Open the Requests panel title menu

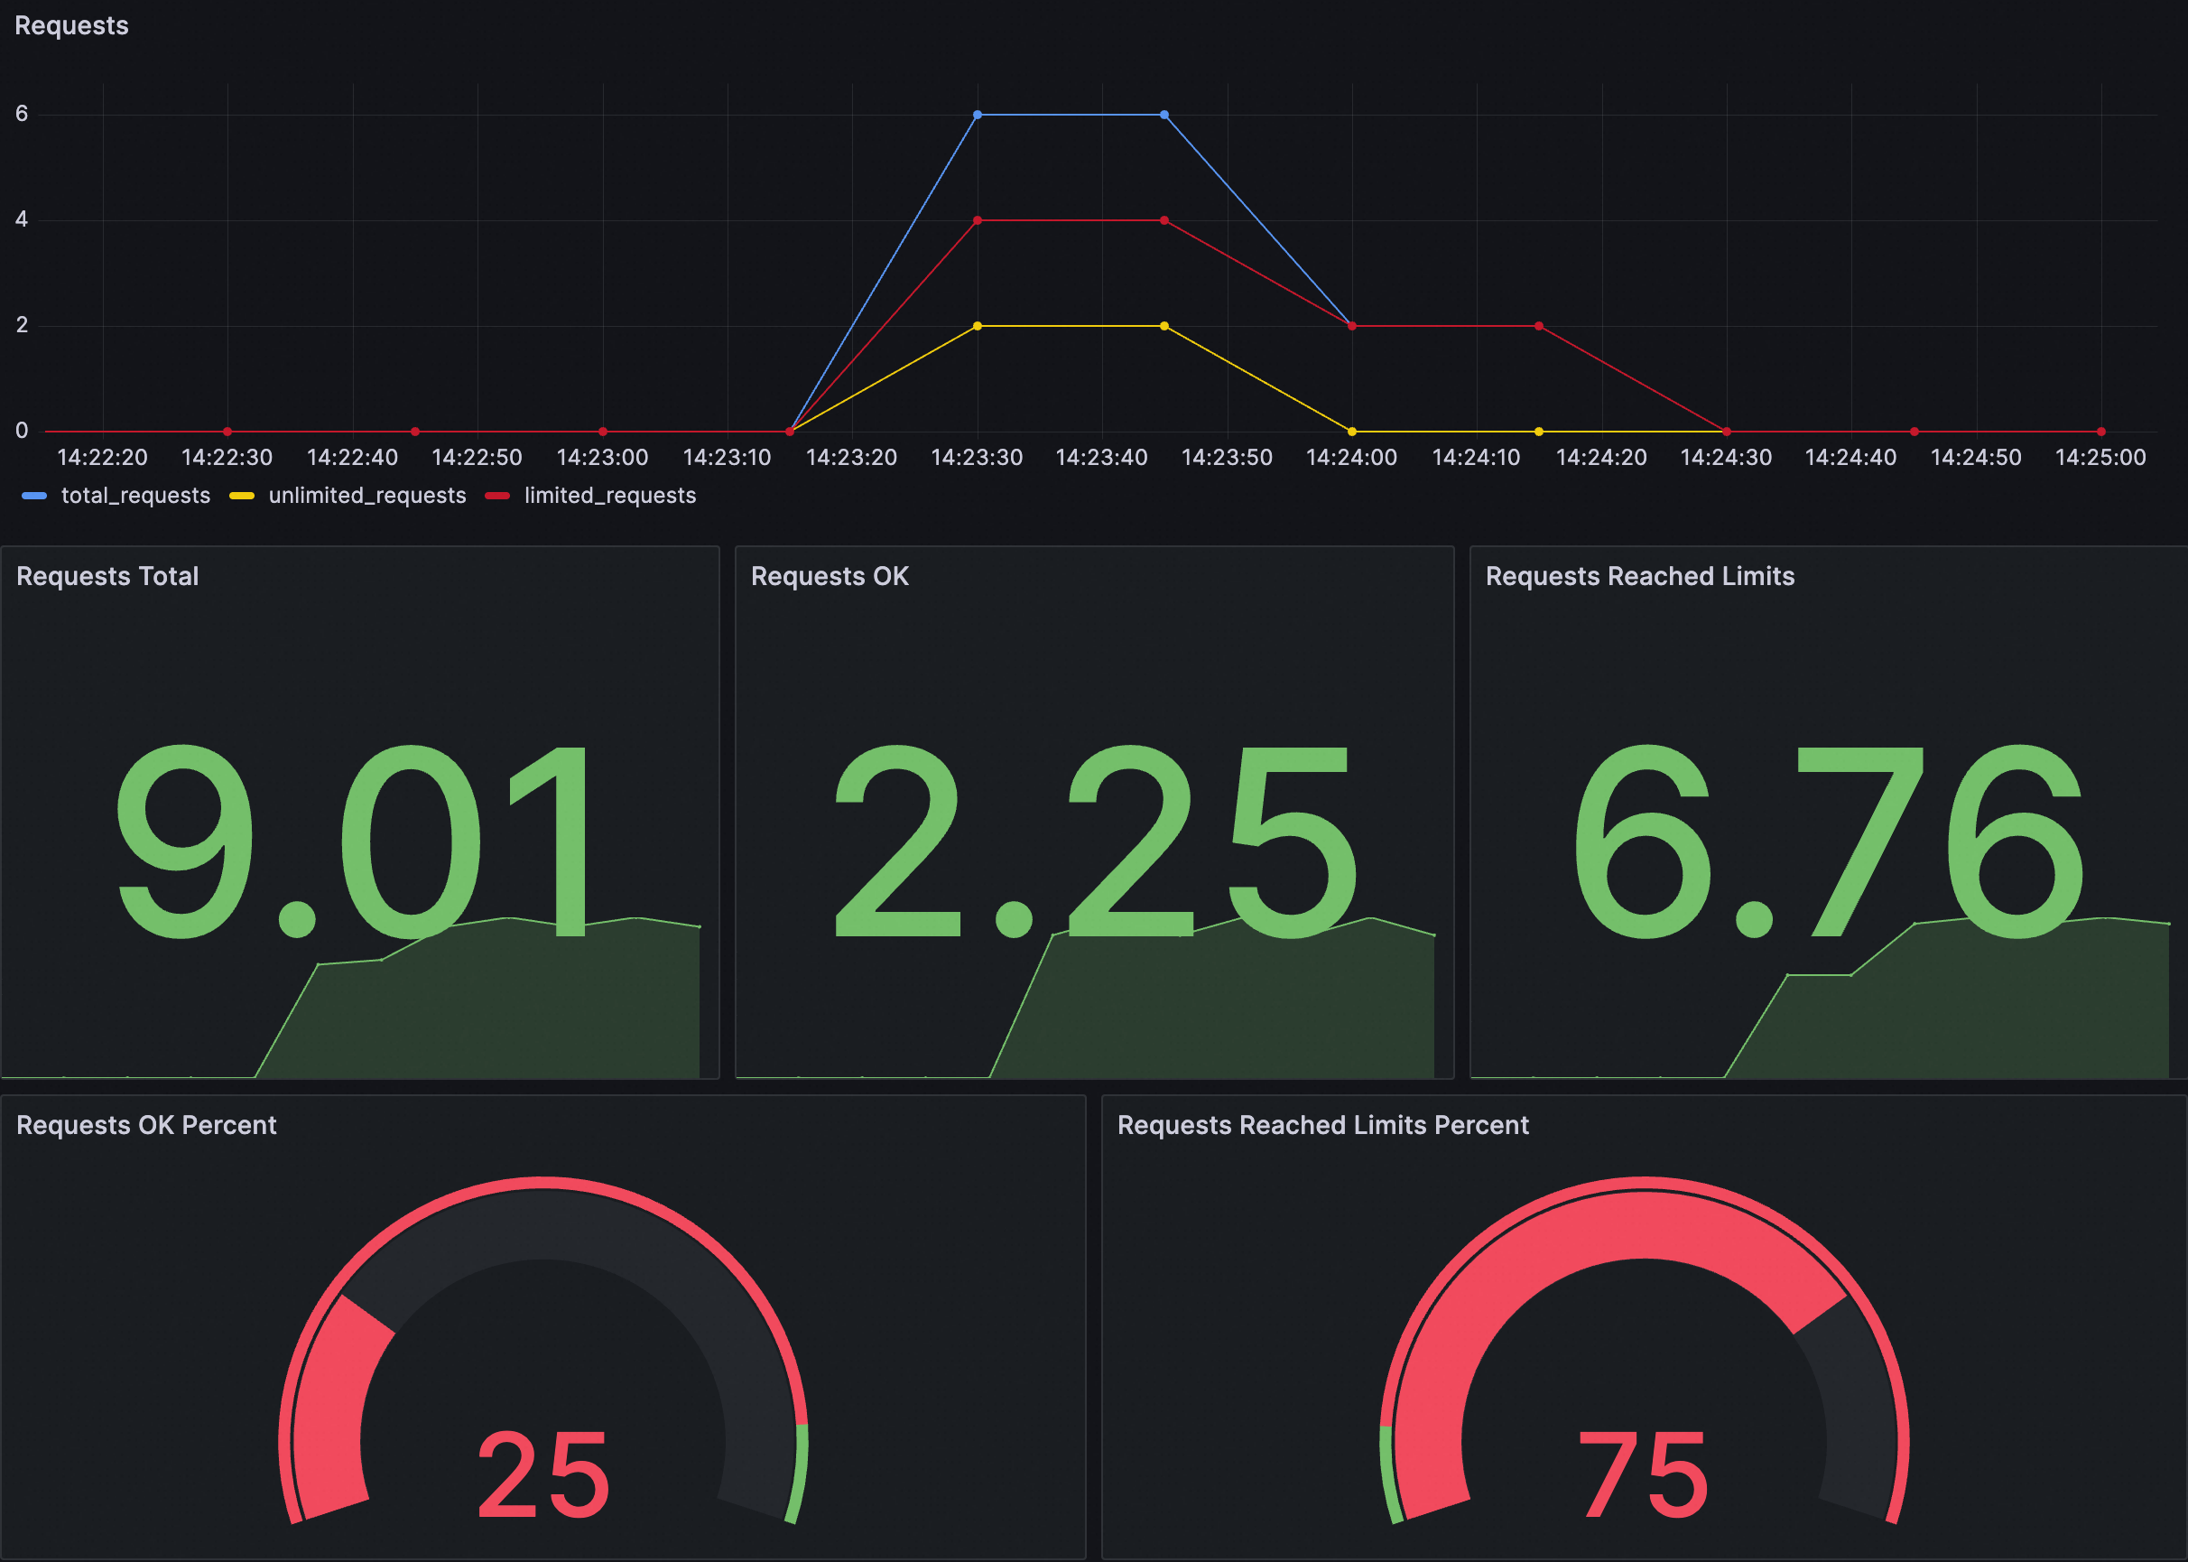pos(71,26)
